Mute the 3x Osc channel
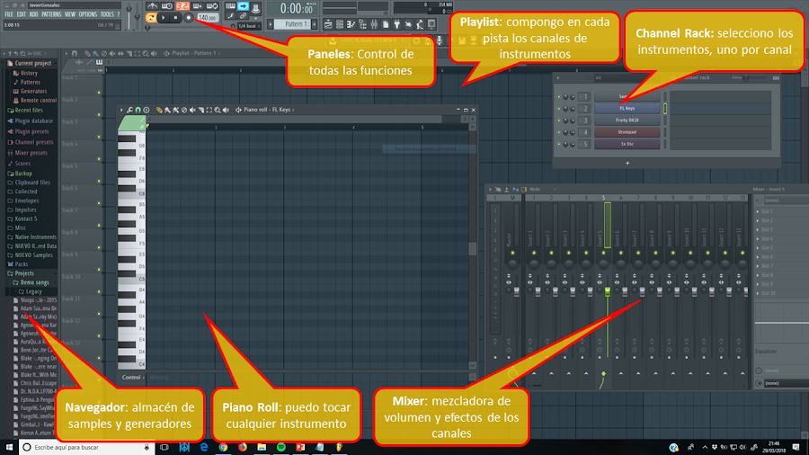This screenshot has width=809, height=455. (x=559, y=145)
